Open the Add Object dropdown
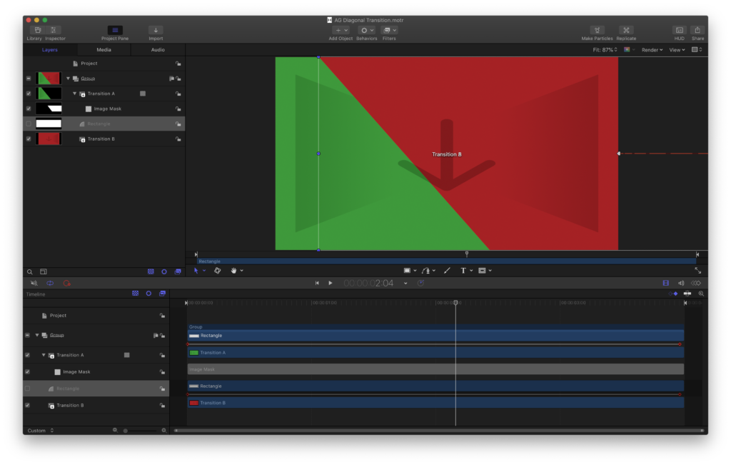Screen dimensions: 731x465 [x=341, y=30]
